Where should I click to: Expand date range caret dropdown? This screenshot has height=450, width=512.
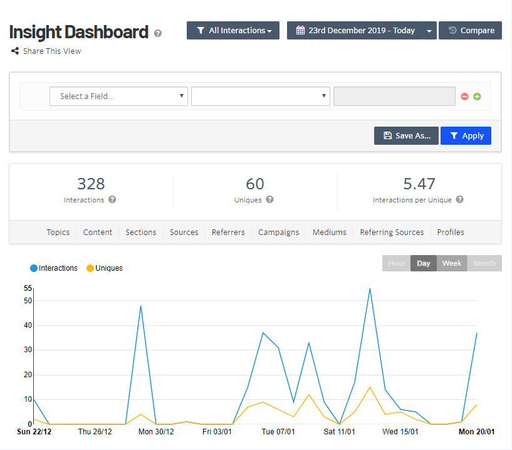click(x=429, y=31)
